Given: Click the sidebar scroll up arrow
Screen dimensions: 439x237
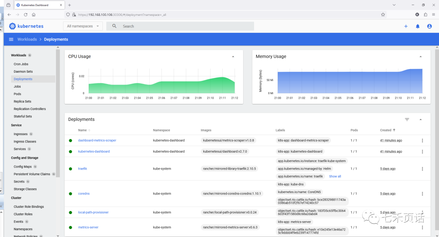Looking at the screenshot, I should click(58, 47).
